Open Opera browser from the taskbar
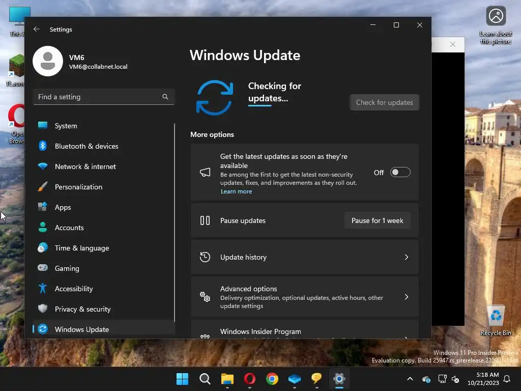The image size is (521, 391). click(250, 379)
